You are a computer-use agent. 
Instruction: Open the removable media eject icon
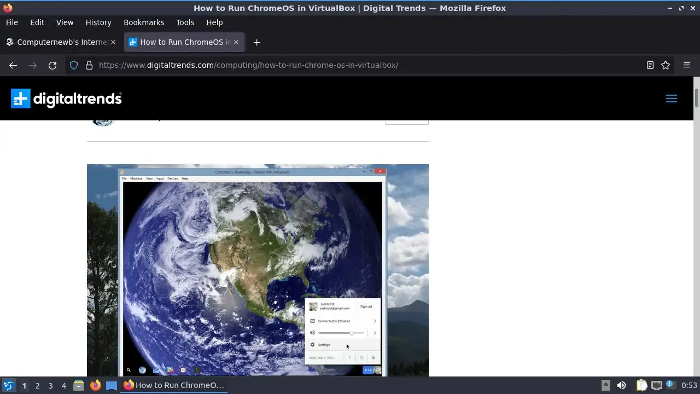606,385
